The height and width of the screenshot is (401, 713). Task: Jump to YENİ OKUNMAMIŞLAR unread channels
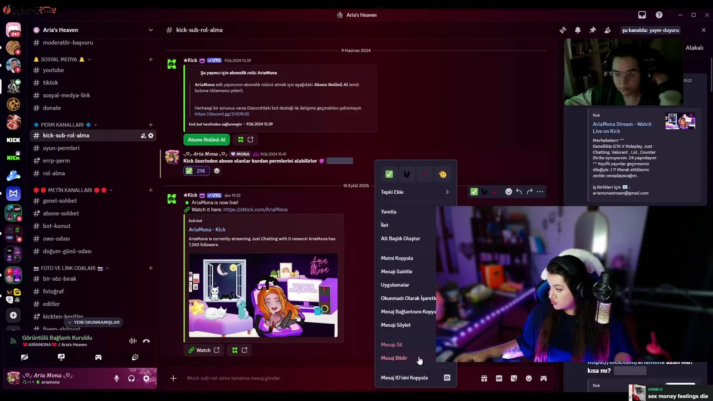click(94, 322)
